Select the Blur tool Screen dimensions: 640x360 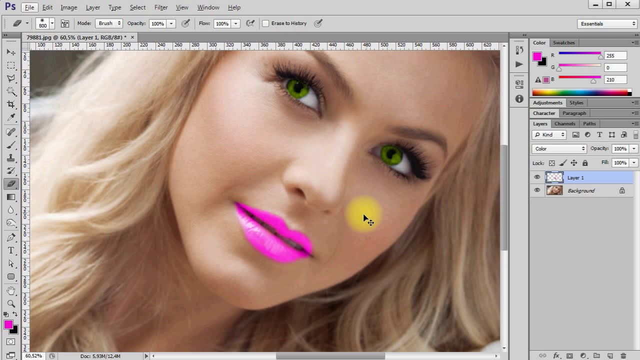[11, 210]
